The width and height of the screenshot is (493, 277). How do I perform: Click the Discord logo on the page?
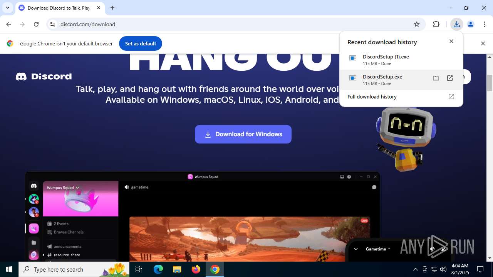[44, 77]
